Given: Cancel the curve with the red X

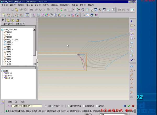Looking at the screenshot, I should pyautogui.click(x=133, y=106).
